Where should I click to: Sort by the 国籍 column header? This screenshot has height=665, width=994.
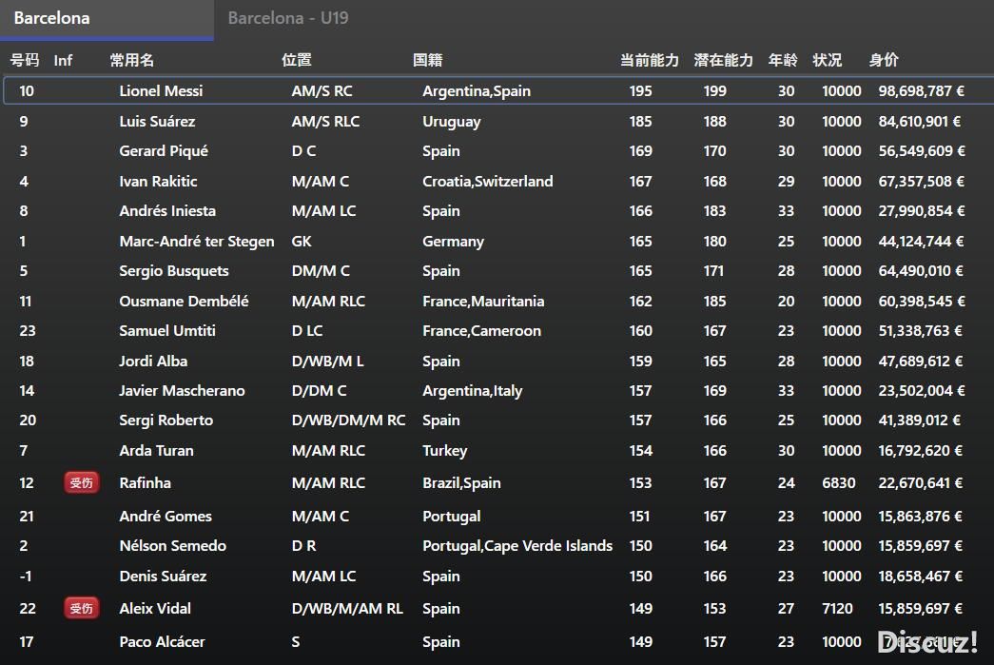click(x=428, y=60)
